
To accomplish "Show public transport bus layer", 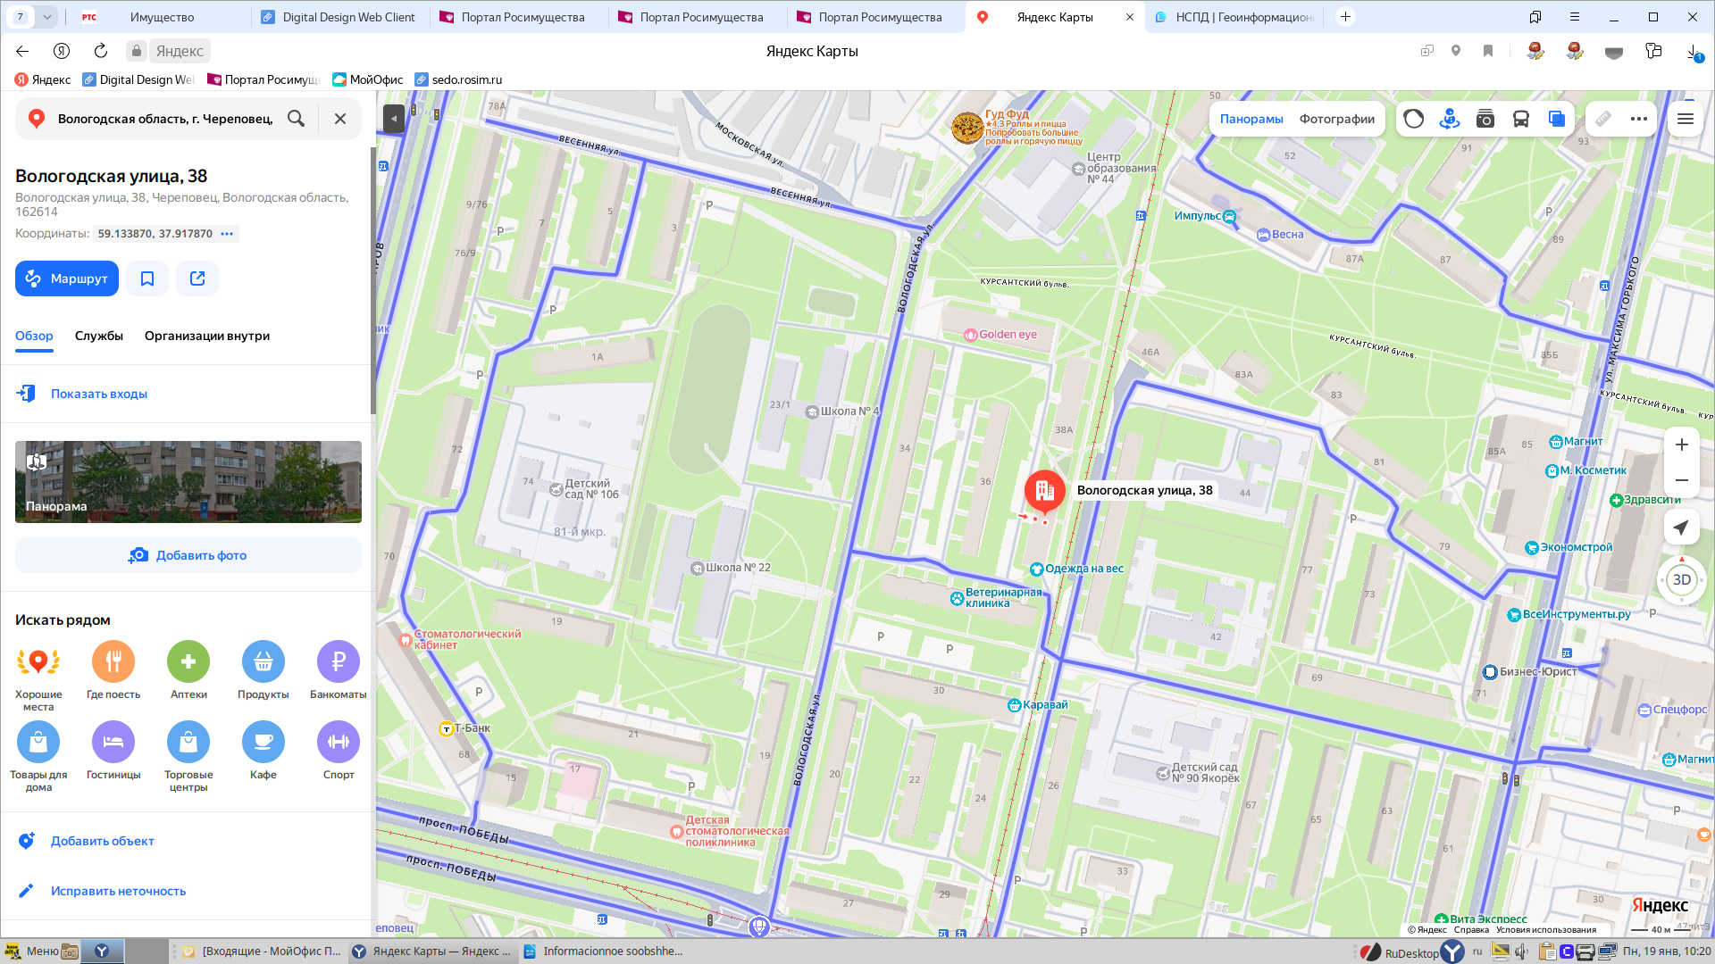I will [x=1520, y=119].
